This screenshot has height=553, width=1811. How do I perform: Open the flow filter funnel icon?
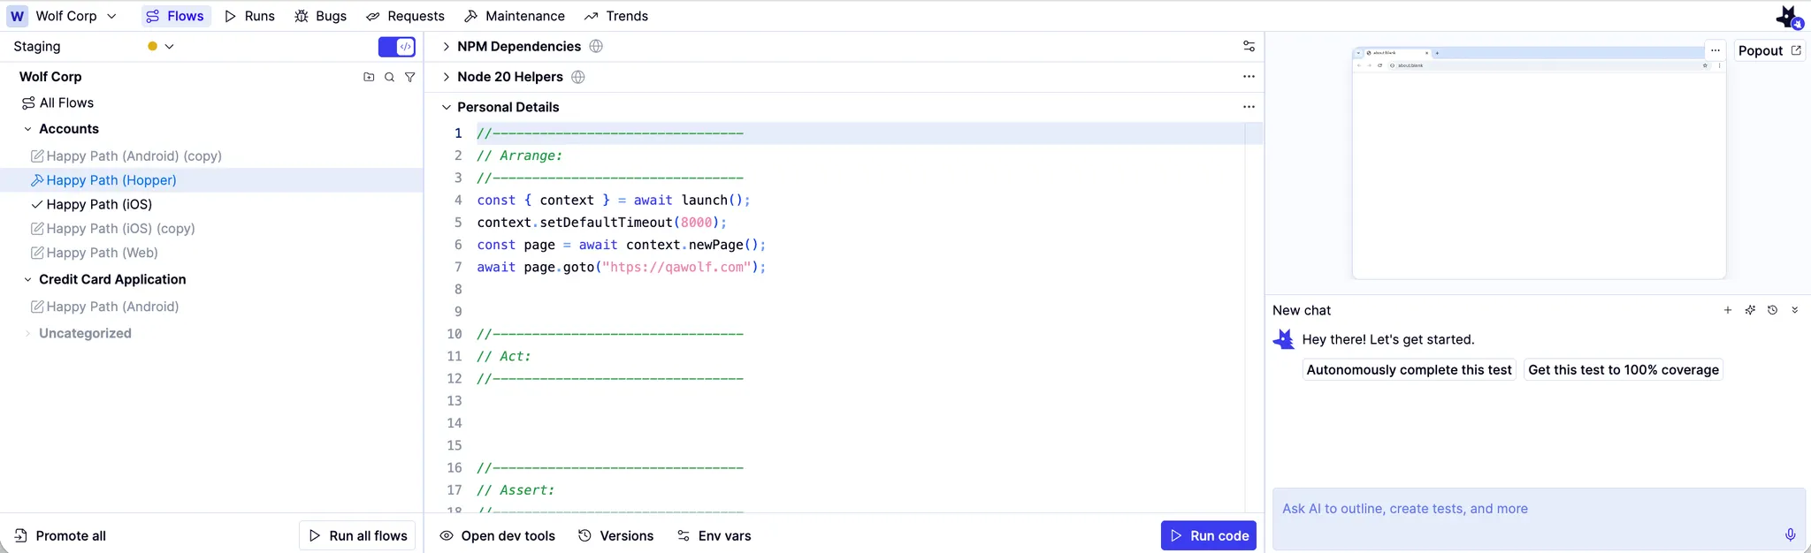(410, 77)
